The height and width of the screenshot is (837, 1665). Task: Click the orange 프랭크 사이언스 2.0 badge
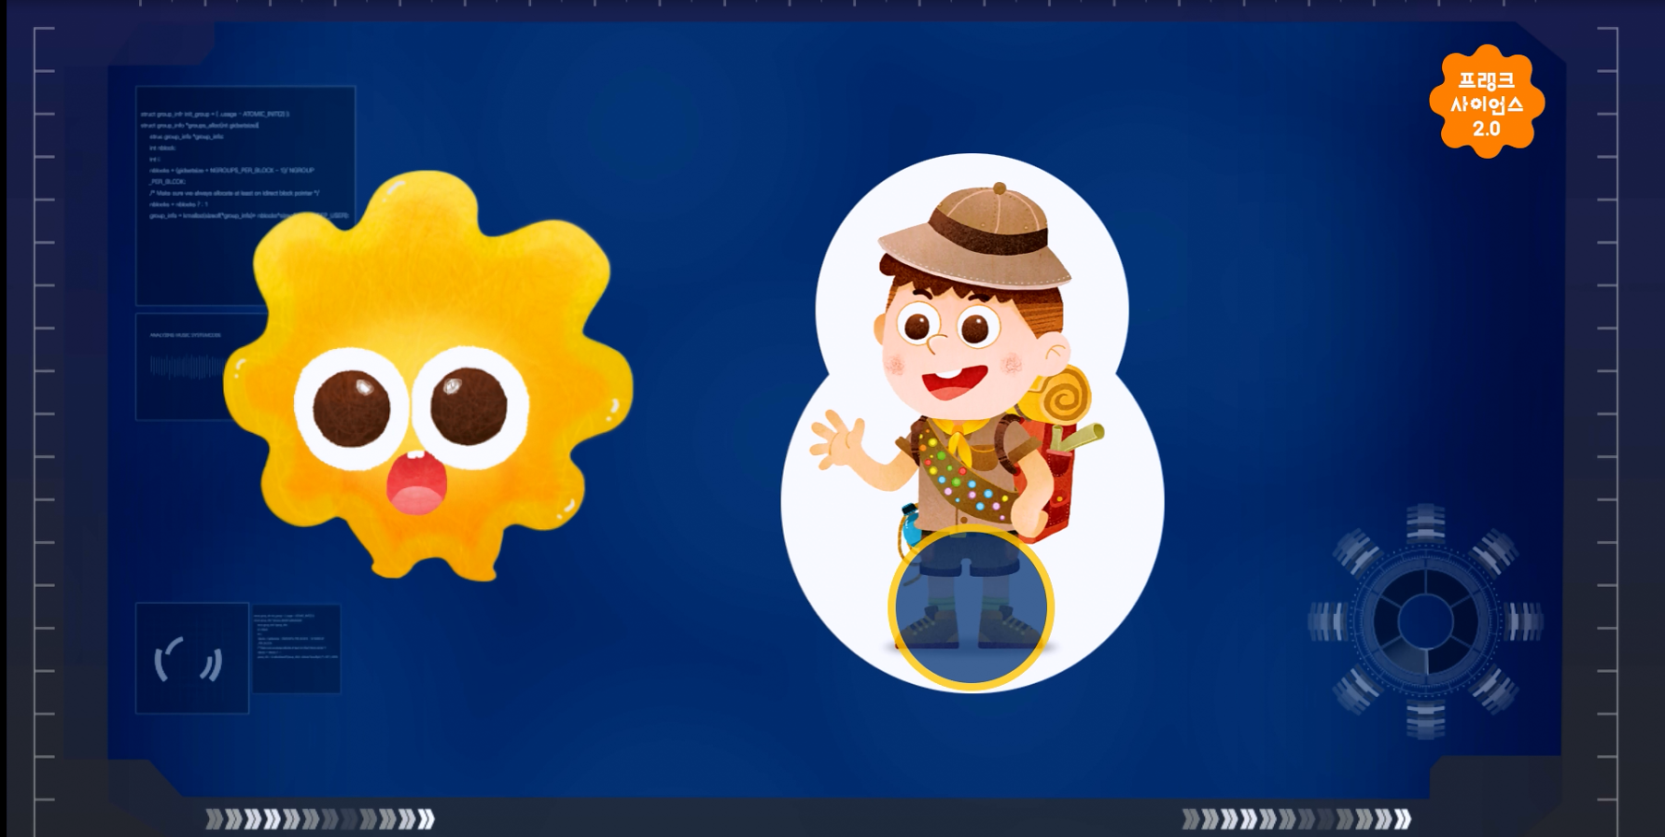pos(1486,103)
